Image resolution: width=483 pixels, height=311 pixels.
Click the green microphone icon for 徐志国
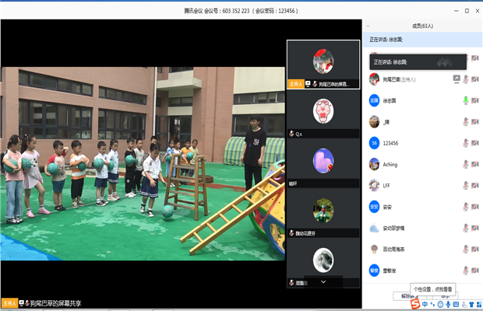coord(466,100)
